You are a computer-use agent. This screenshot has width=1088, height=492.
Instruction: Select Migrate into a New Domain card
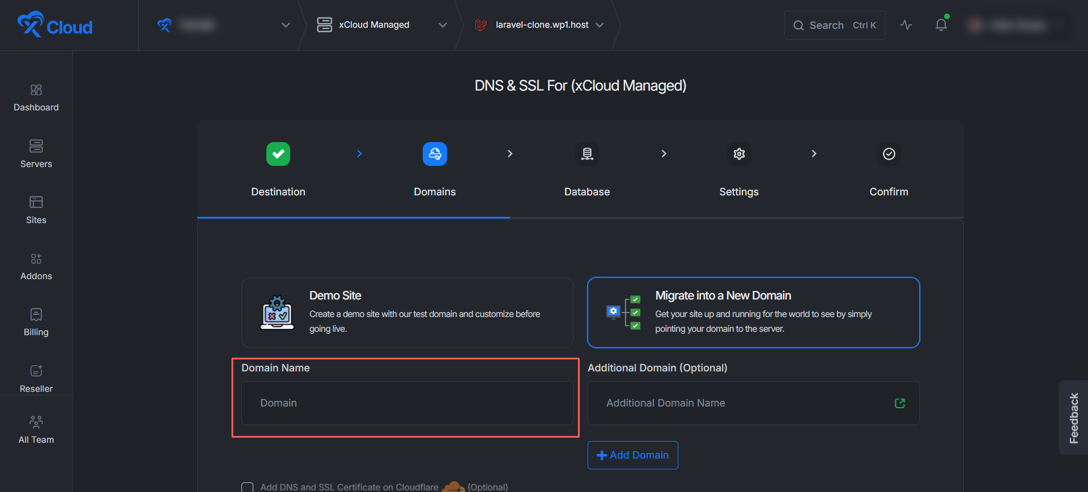coord(753,313)
